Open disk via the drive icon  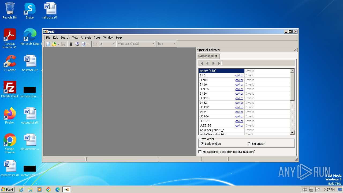77,44
